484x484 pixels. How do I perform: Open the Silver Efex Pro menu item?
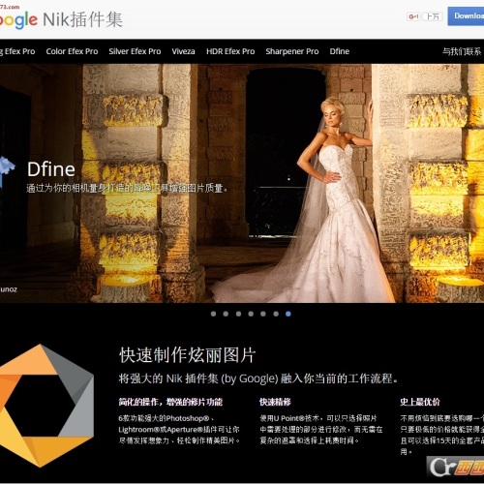coord(135,51)
